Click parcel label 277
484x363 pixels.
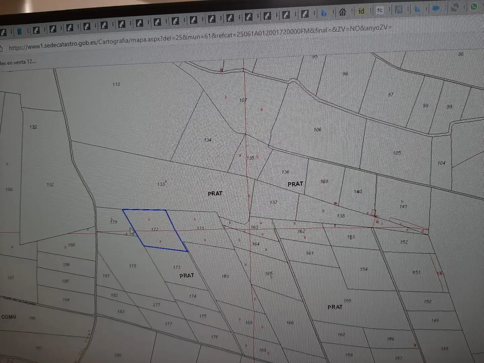157,305
